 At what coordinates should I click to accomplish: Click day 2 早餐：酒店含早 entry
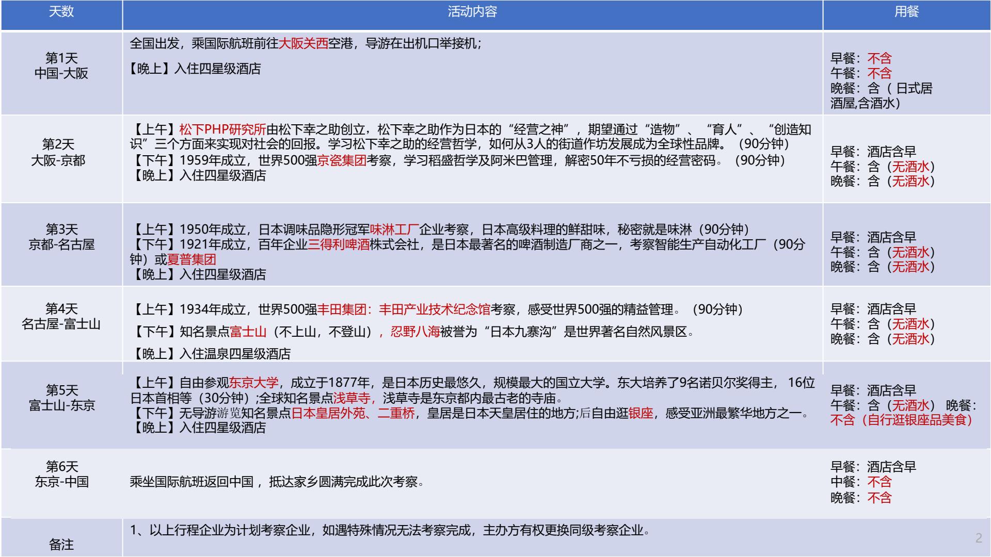point(873,152)
